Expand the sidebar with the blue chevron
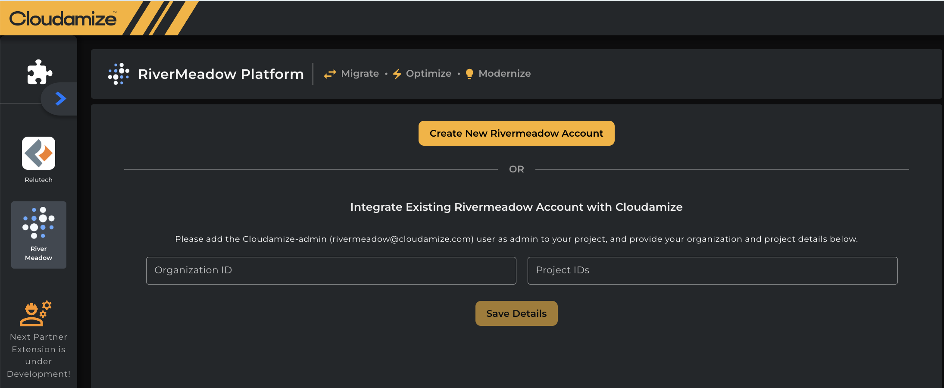The image size is (944, 388). (61, 99)
